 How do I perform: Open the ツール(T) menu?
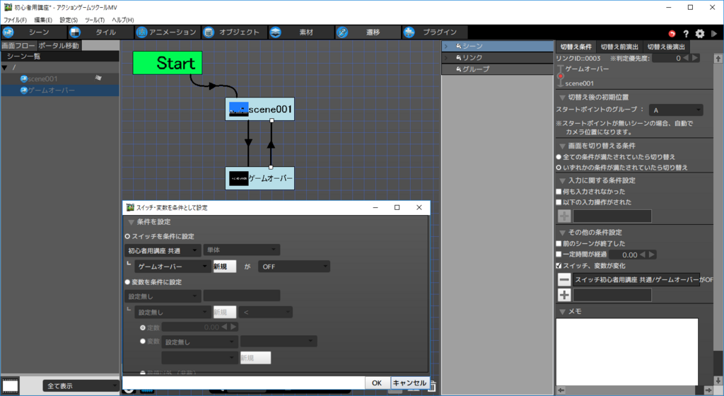tap(95, 20)
